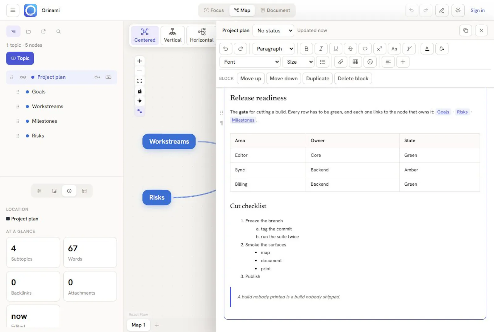
Task: Open the highlight fill color picker
Action: (442, 48)
